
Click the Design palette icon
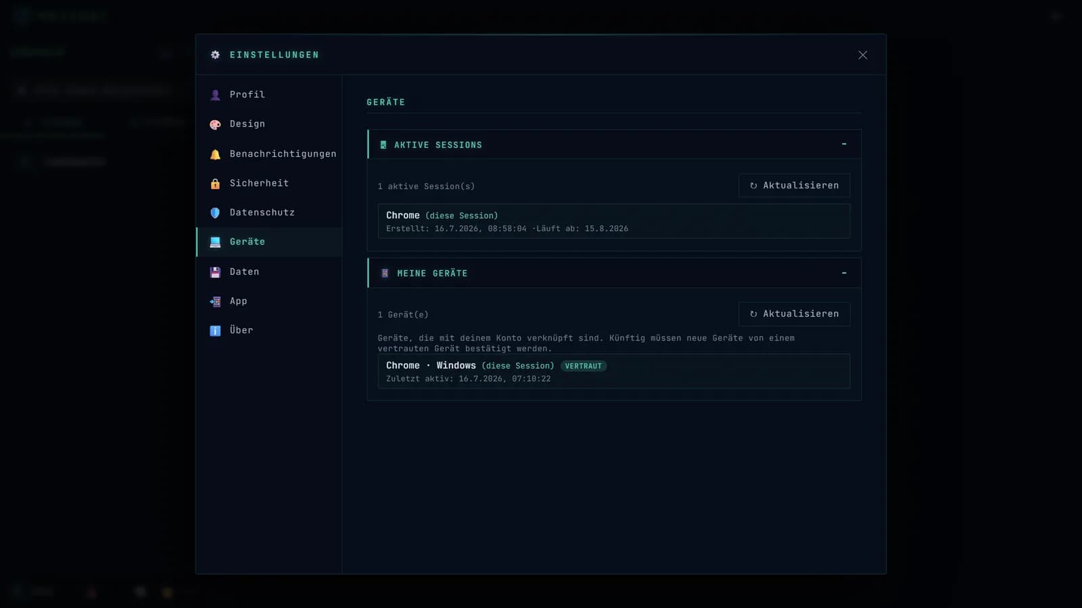coord(215,124)
